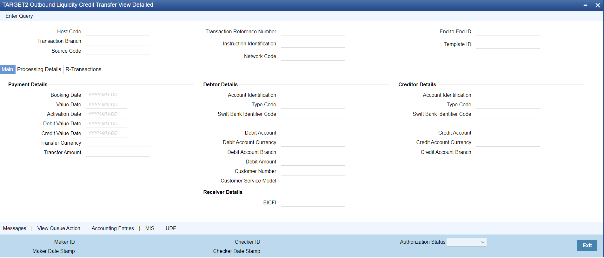
Task: Focus Creditor Account Identification field
Action: coord(508,95)
